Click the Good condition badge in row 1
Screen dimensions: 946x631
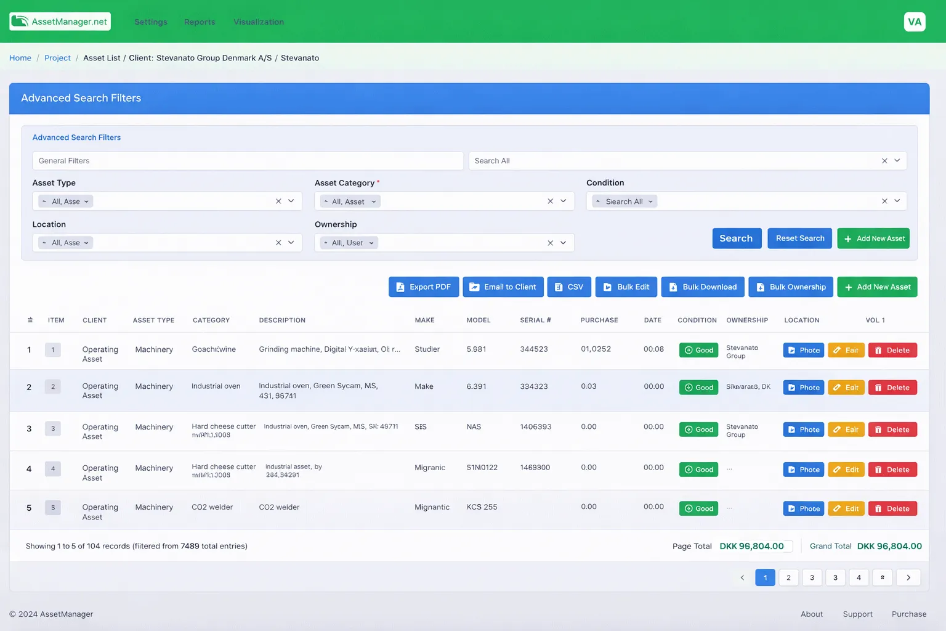[698, 350]
